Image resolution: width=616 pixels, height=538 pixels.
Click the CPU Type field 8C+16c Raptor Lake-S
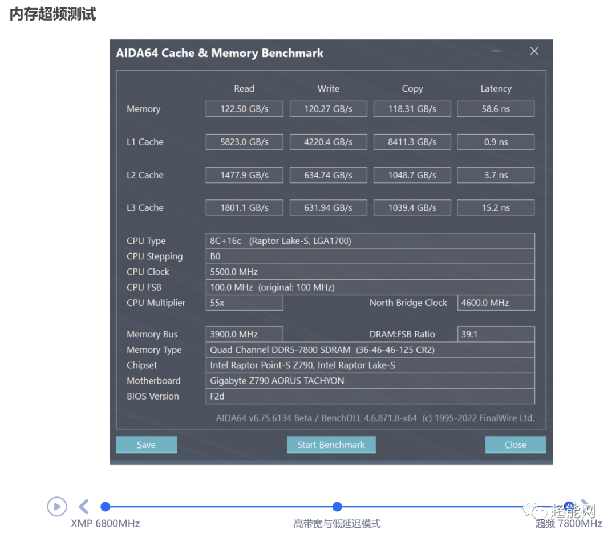pyautogui.click(x=370, y=241)
